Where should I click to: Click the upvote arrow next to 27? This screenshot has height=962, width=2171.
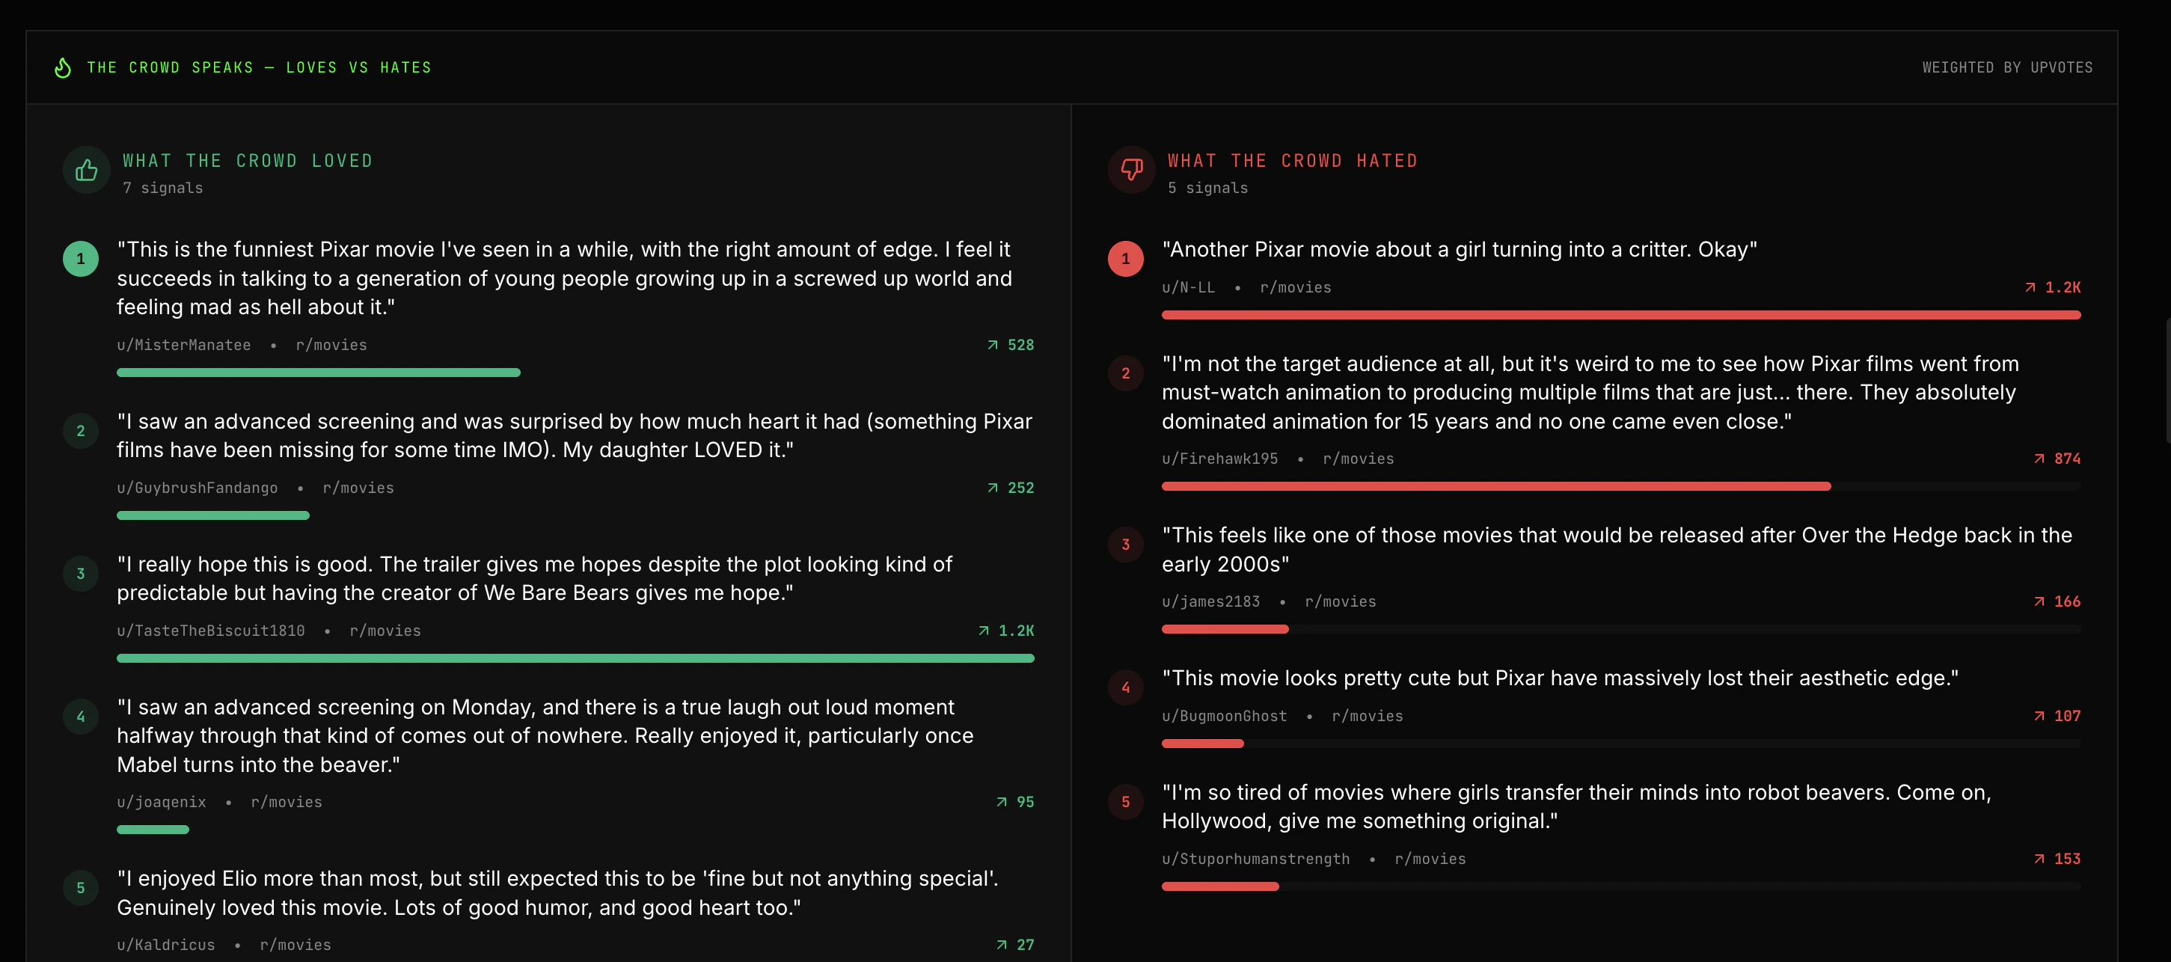[x=1001, y=944]
